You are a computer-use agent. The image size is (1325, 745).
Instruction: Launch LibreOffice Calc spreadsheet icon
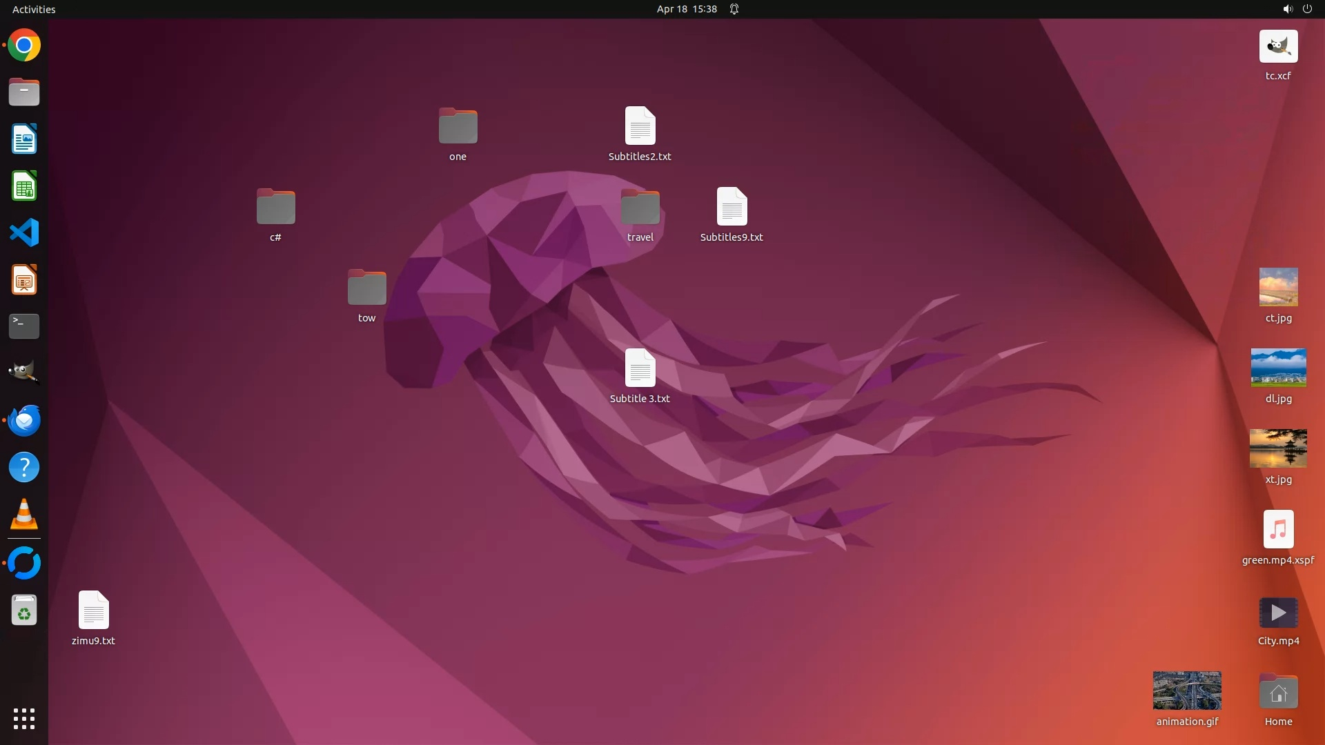[x=24, y=186]
